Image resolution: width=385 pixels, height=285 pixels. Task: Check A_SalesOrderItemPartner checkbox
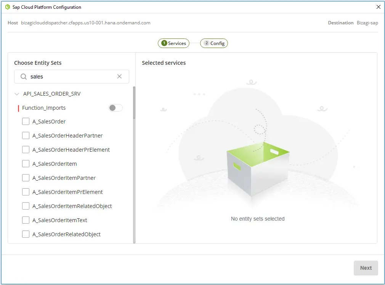coord(26,178)
